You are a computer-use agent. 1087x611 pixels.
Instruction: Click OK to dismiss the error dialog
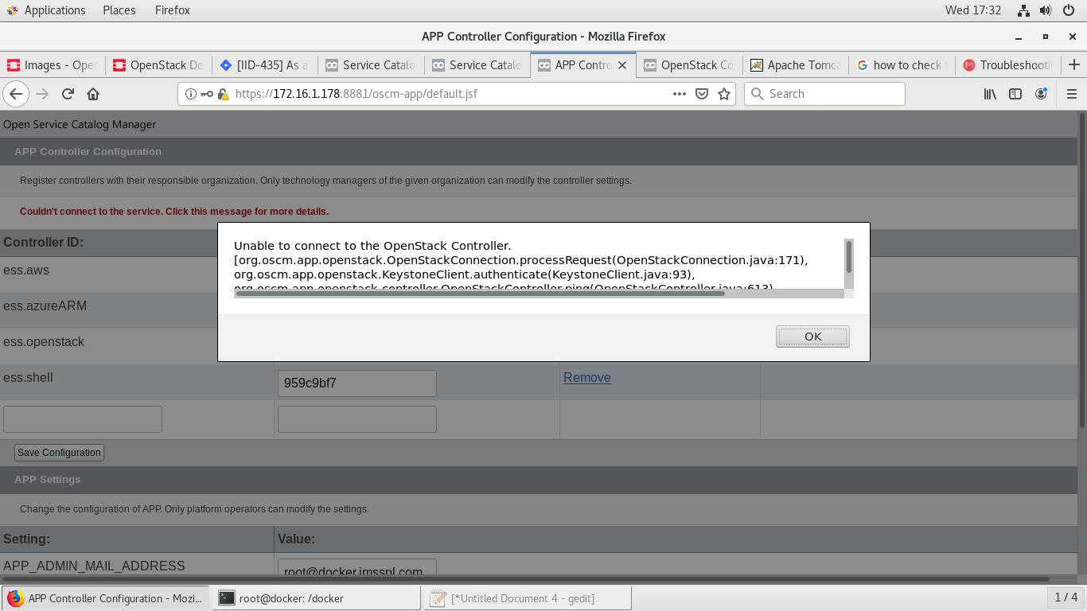812,336
